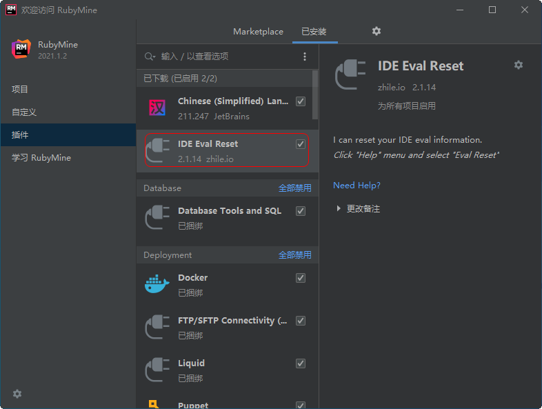Select the Database Tools and SQL title text

(230, 210)
